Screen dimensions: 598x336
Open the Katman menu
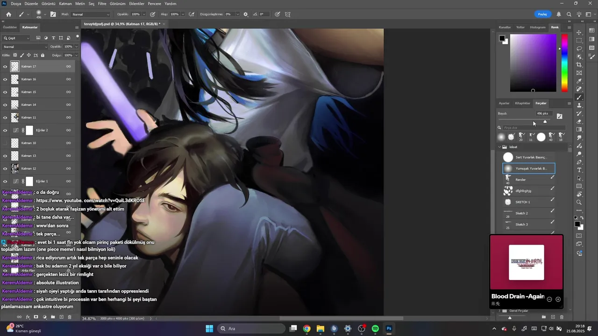pos(65,3)
